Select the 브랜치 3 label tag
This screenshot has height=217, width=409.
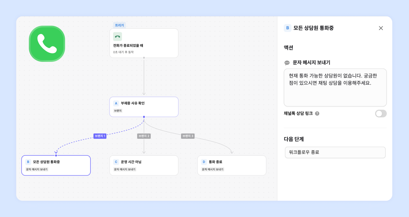188,136
